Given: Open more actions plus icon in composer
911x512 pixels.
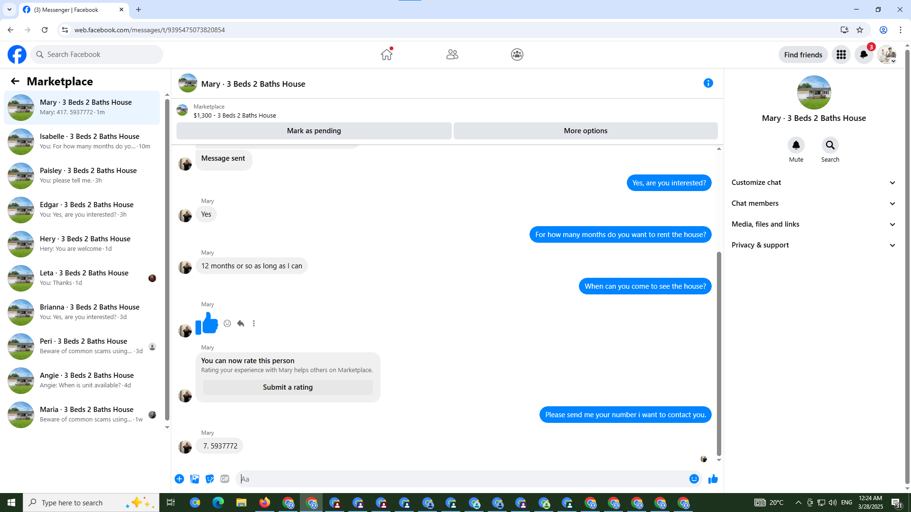Looking at the screenshot, I should pos(179,479).
